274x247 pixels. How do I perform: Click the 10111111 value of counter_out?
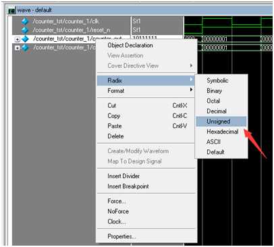(144, 38)
